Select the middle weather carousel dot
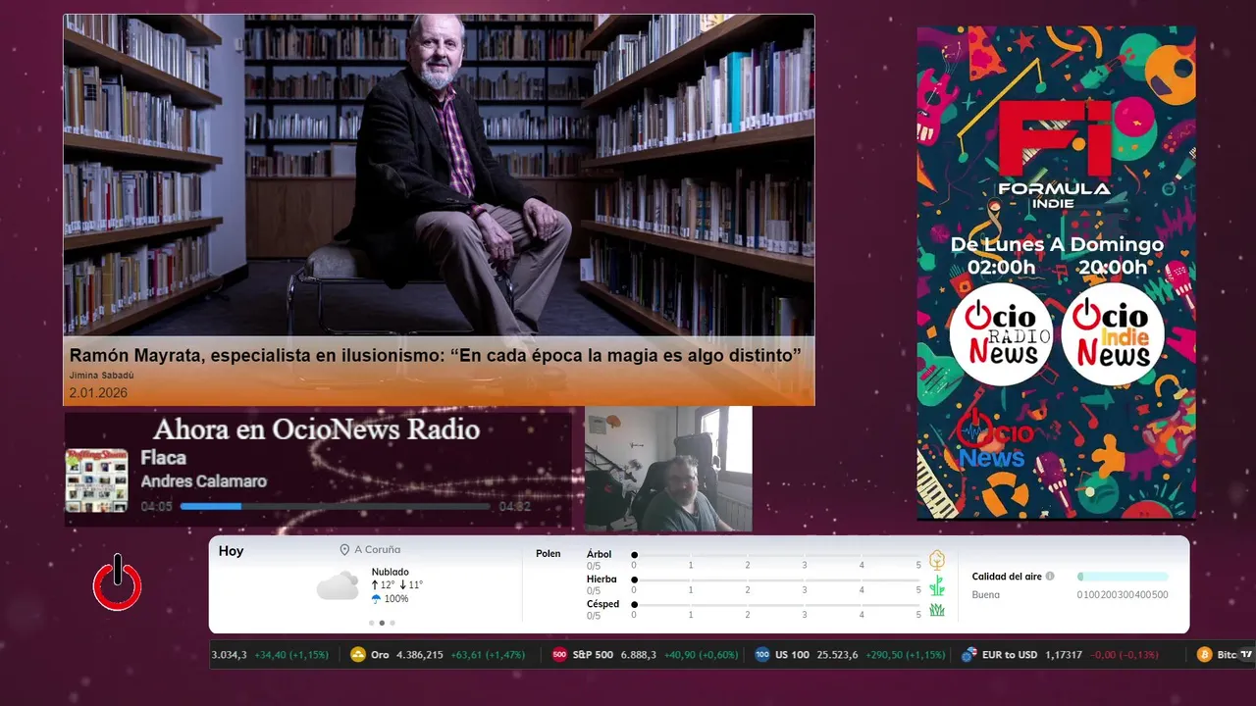 click(x=382, y=623)
